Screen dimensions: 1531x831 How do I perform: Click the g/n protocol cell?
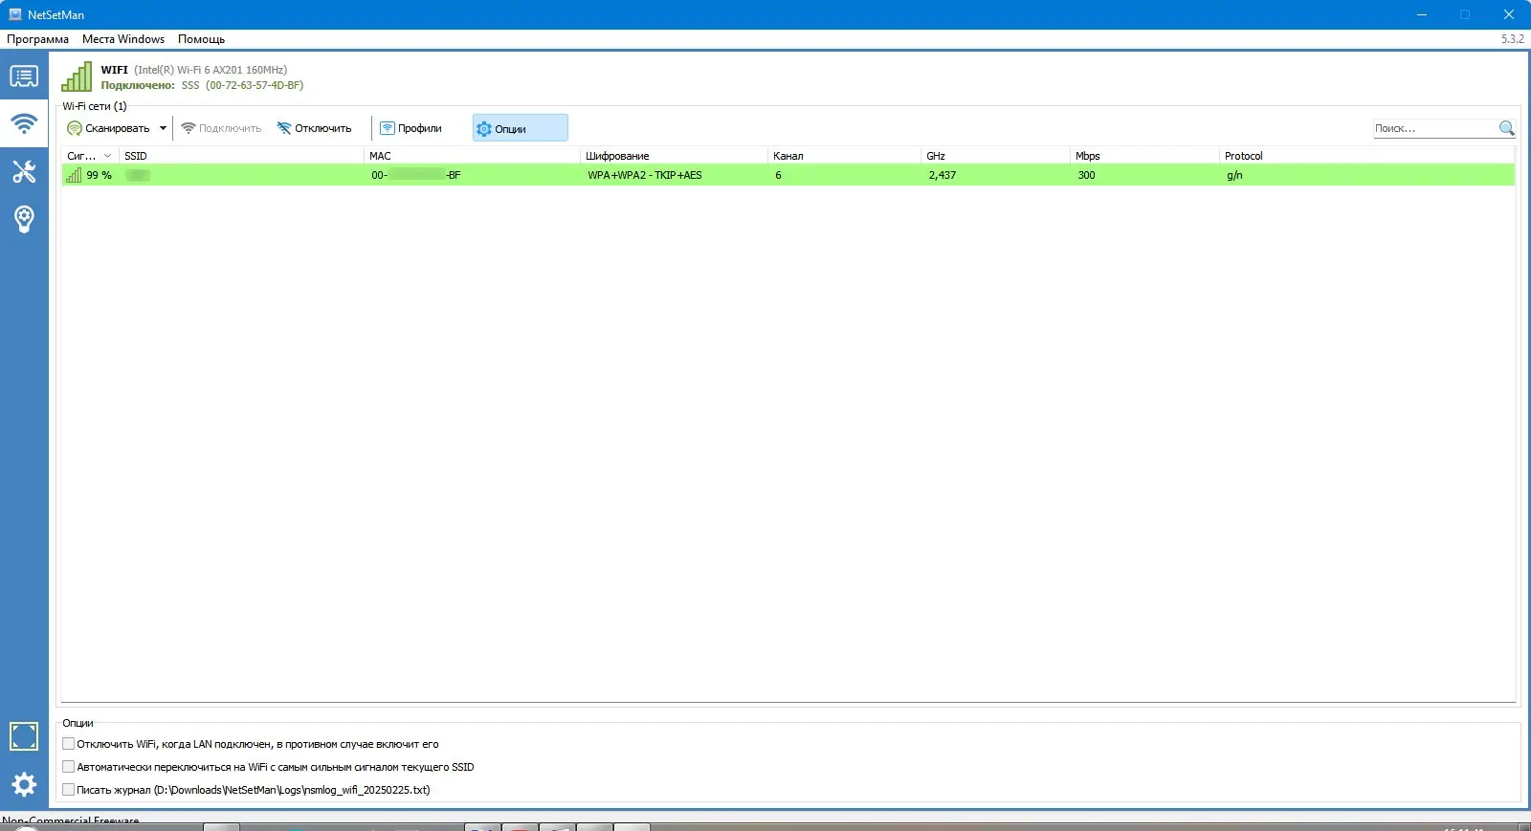coord(1234,175)
